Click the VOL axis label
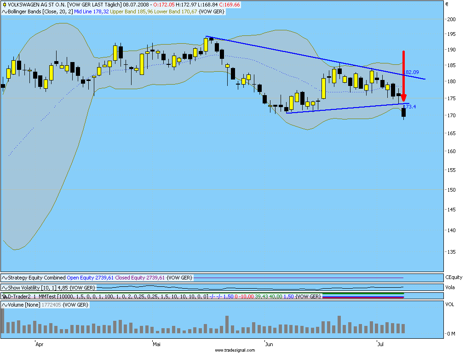The width and height of the screenshot is (471, 353). (x=450, y=304)
